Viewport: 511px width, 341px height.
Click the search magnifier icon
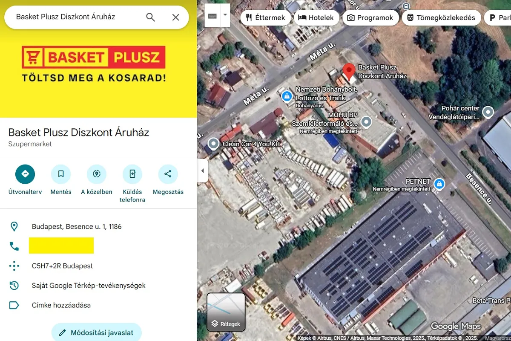pos(151,17)
